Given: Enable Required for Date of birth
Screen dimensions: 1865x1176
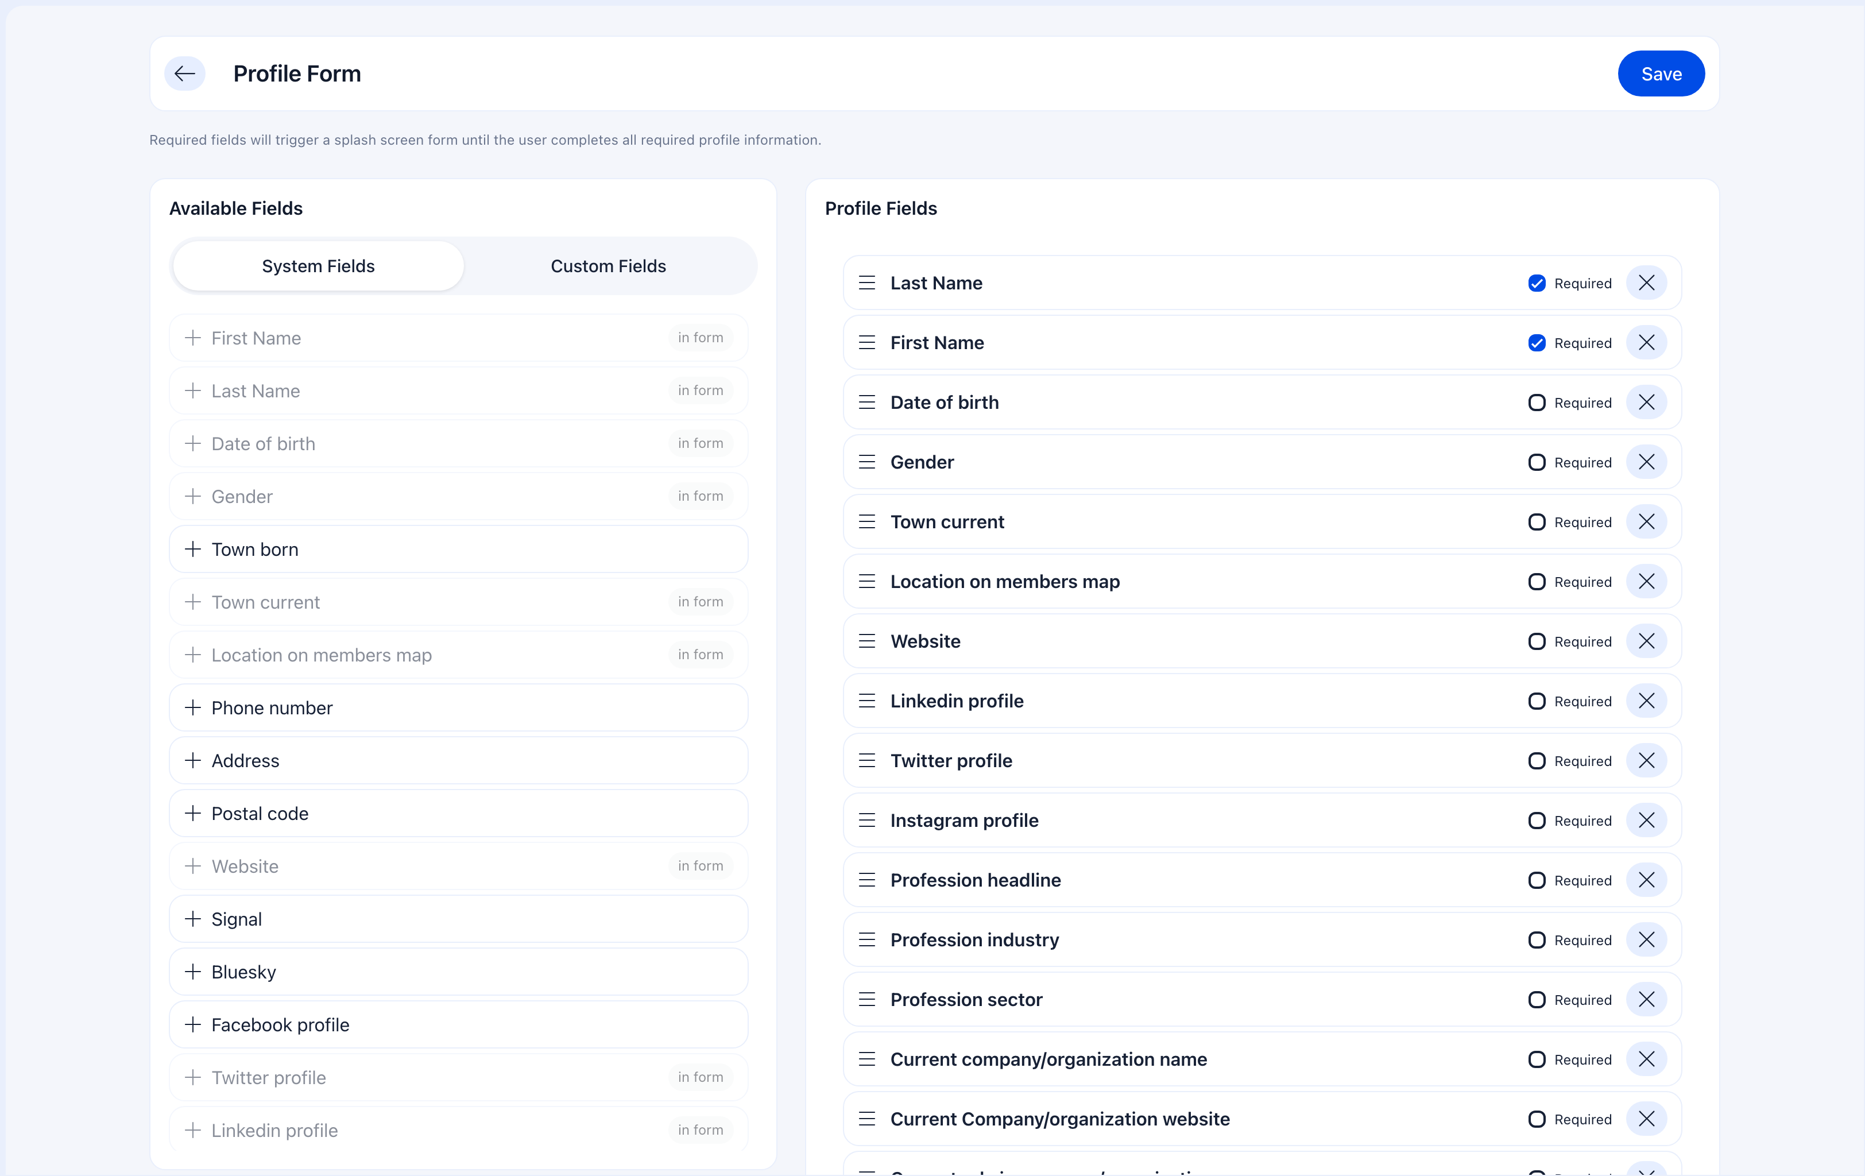Looking at the screenshot, I should click(1537, 402).
